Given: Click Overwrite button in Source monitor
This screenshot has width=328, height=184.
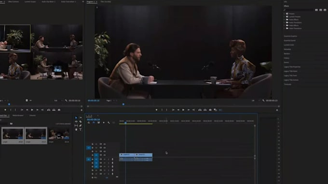Looking at the screenshot, I should pyautogui.click(x=54, y=110).
